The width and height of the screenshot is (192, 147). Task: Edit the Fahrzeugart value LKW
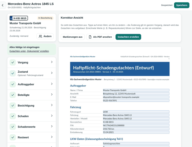pos(136,112)
